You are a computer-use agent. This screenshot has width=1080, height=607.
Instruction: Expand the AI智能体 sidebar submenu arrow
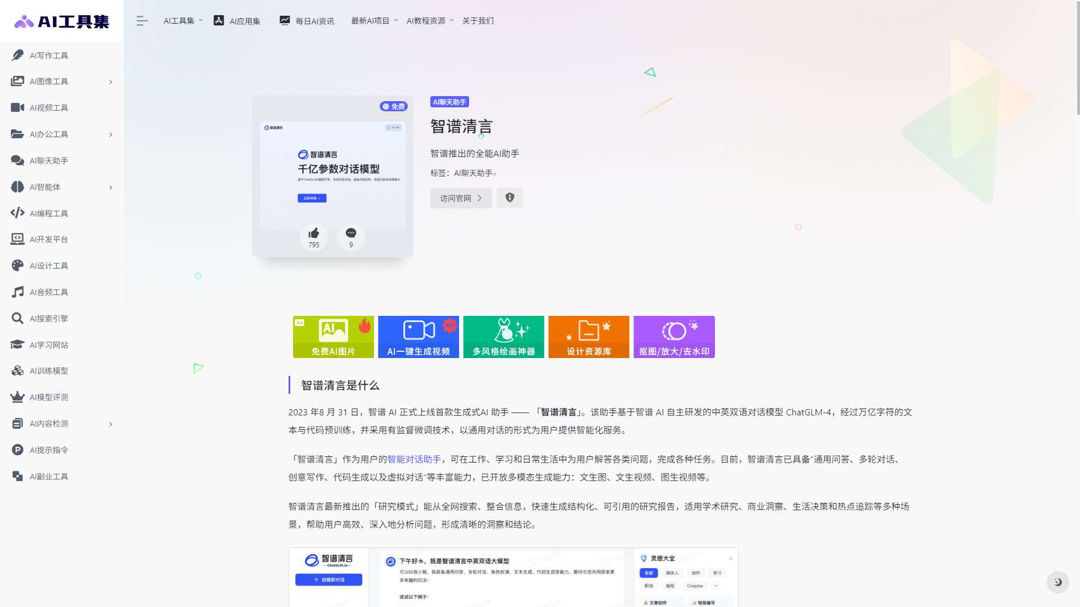pyautogui.click(x=111, y=188)
